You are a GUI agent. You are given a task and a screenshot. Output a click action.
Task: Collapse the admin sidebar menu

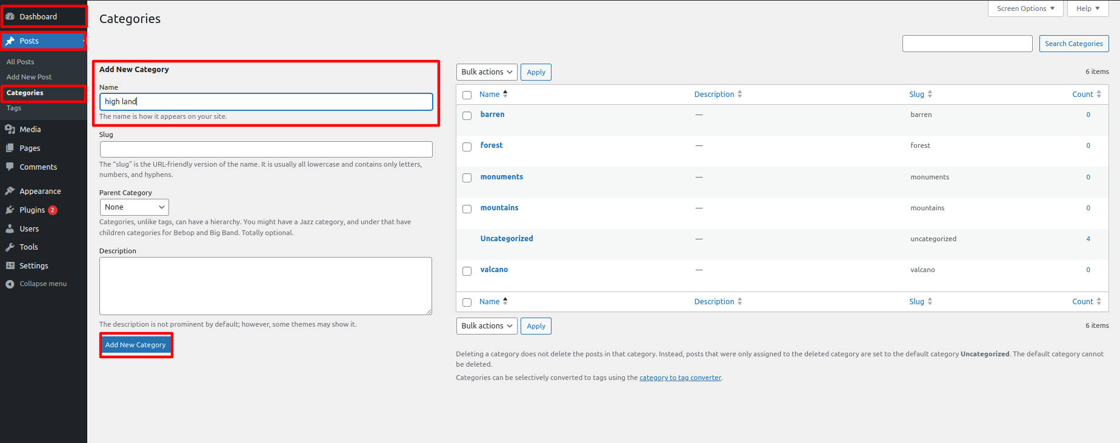point(36,284)
